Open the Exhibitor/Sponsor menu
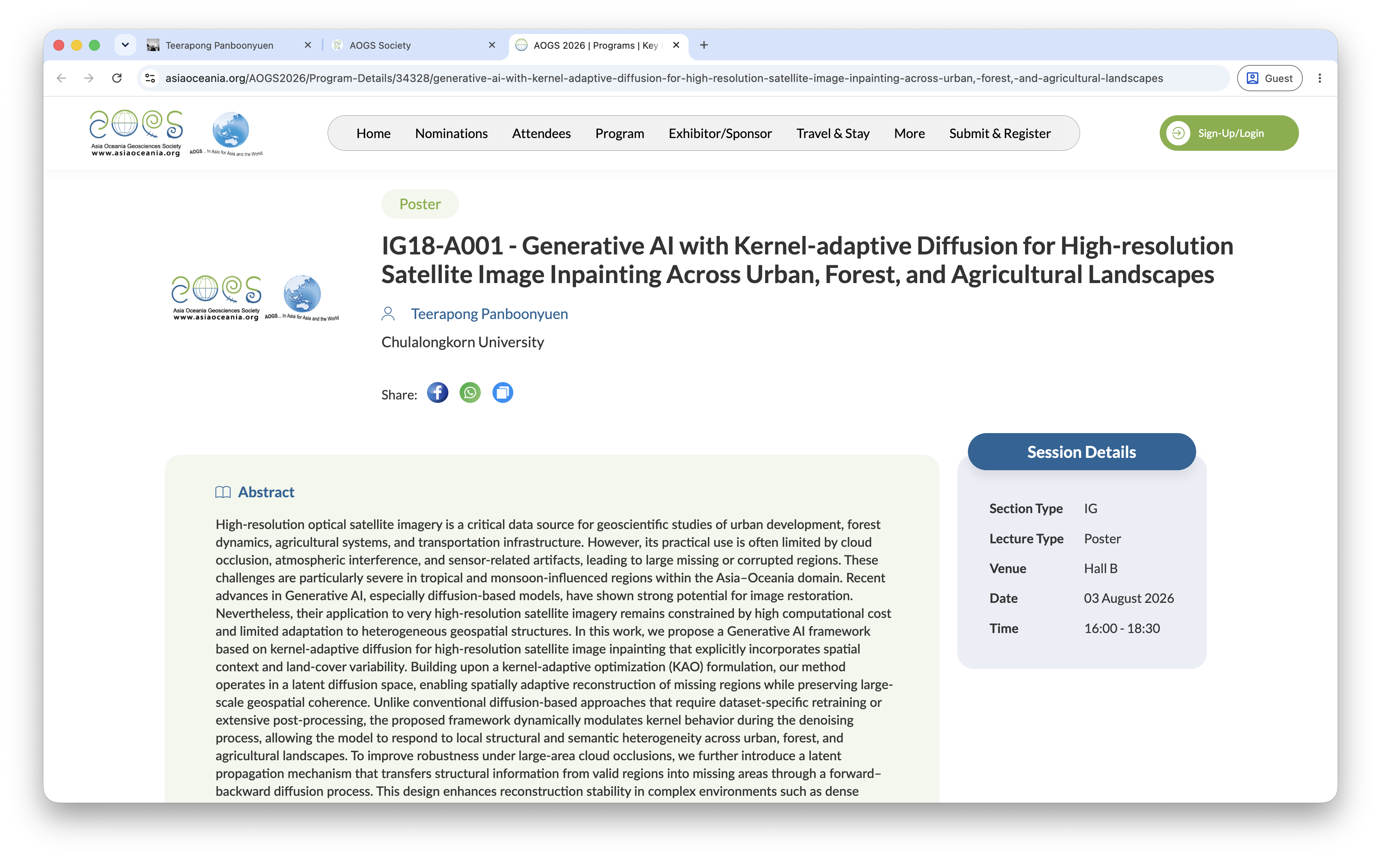 720,133
